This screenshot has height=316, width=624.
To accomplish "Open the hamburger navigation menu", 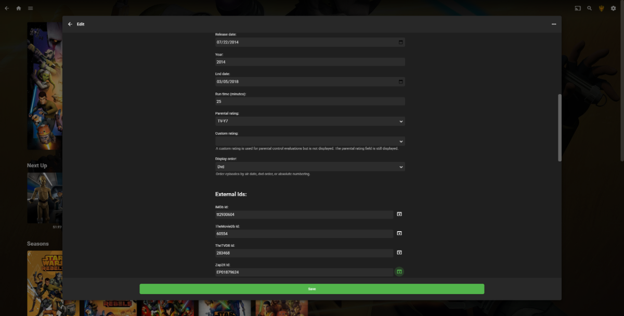I will (x=31, y=8).
